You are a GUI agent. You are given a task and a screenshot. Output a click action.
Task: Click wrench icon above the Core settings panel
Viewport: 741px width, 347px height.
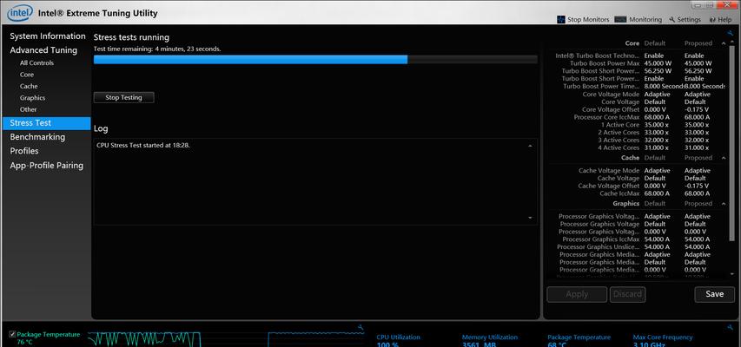(731, 33)
